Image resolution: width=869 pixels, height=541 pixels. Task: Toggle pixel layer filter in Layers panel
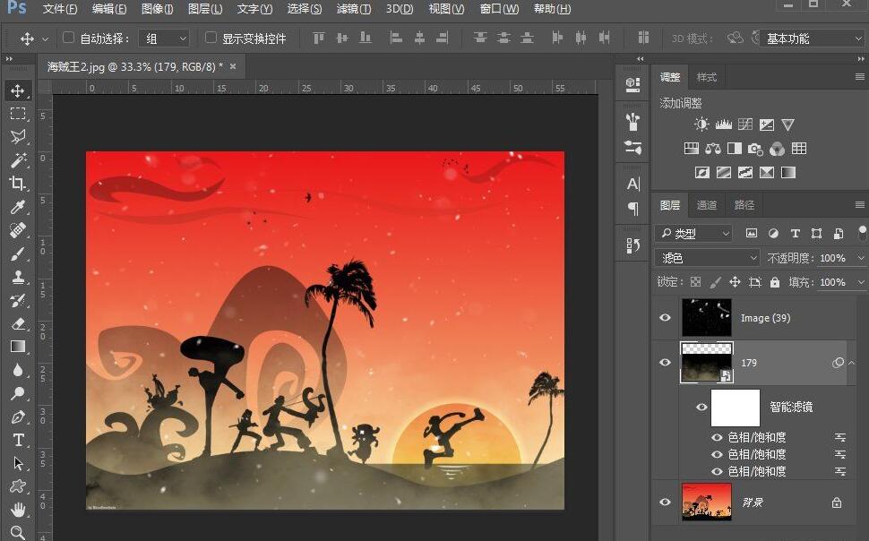pyautogui.click(x=752, y=234)
